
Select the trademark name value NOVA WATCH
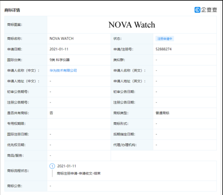click(62, 38)
